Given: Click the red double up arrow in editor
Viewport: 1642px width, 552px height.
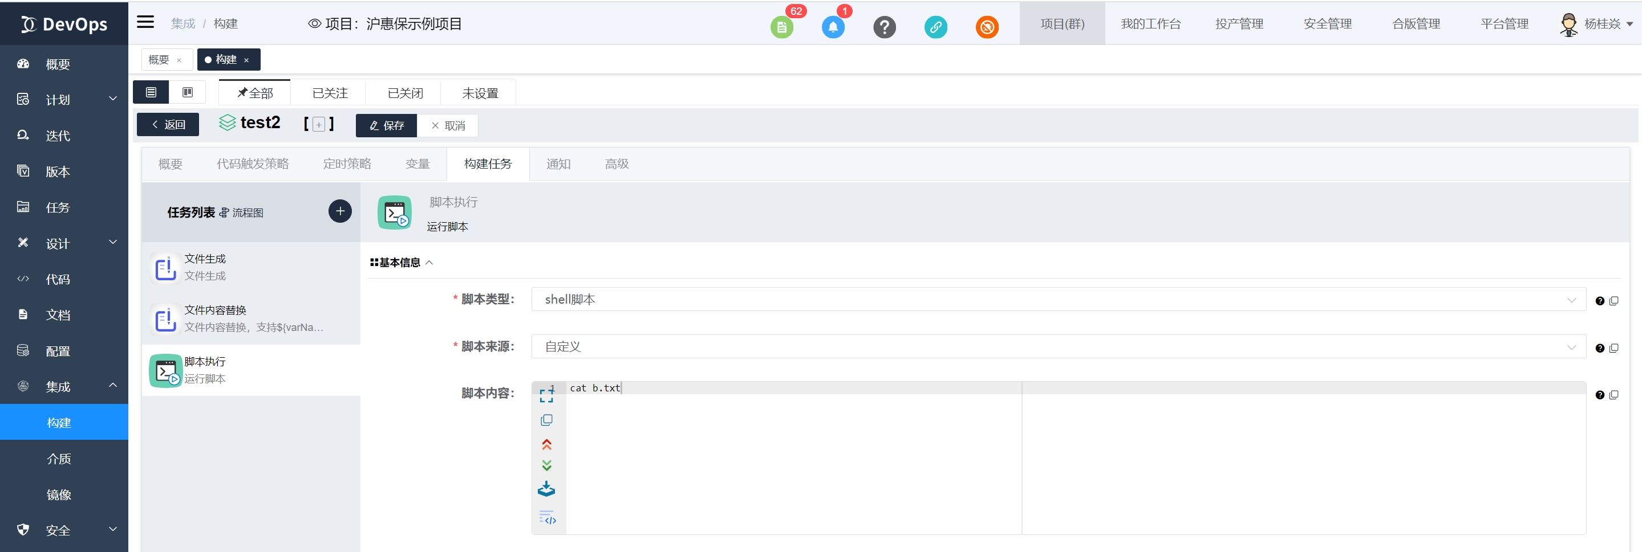Looking at the screenshot, I should pyautogui.click(x=546, y=444).
